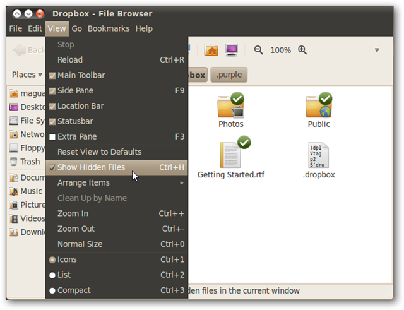This screenshot has width=404, height=310.
Task: Minimize the Dropbox File Browser window
Action: [28, 13]
